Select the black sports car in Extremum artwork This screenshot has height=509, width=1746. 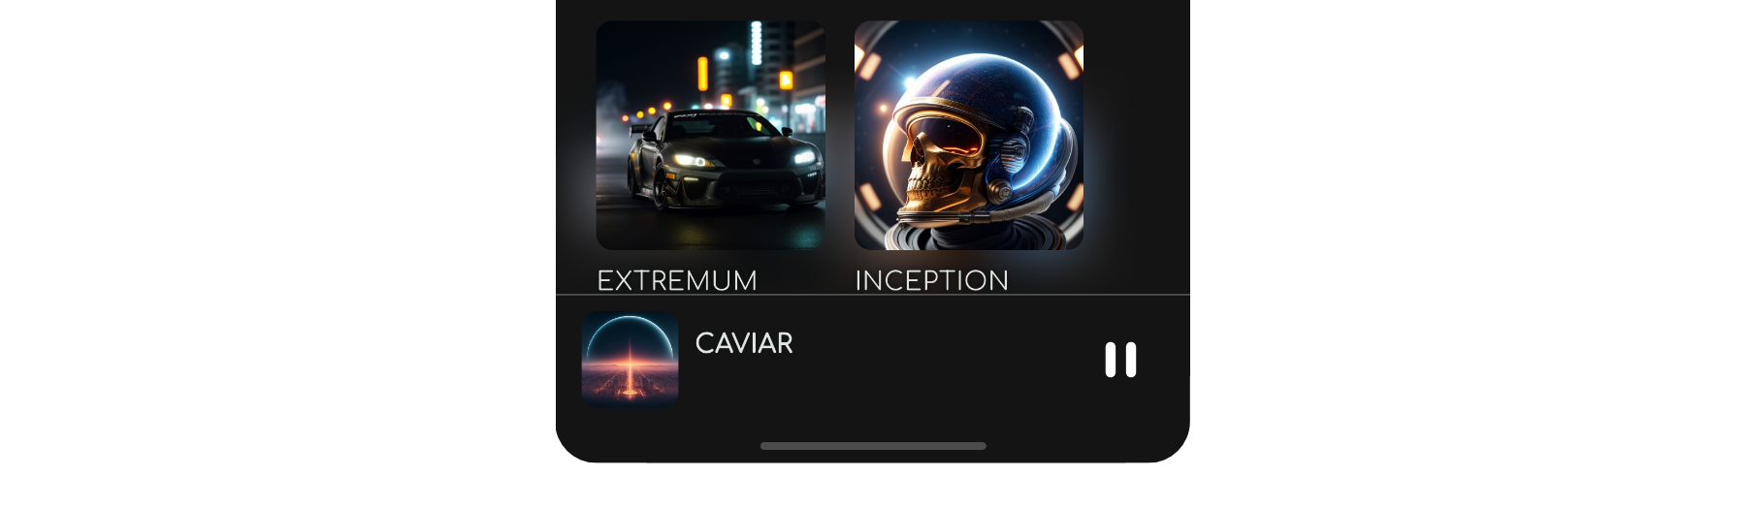click(x=723, y=160)
